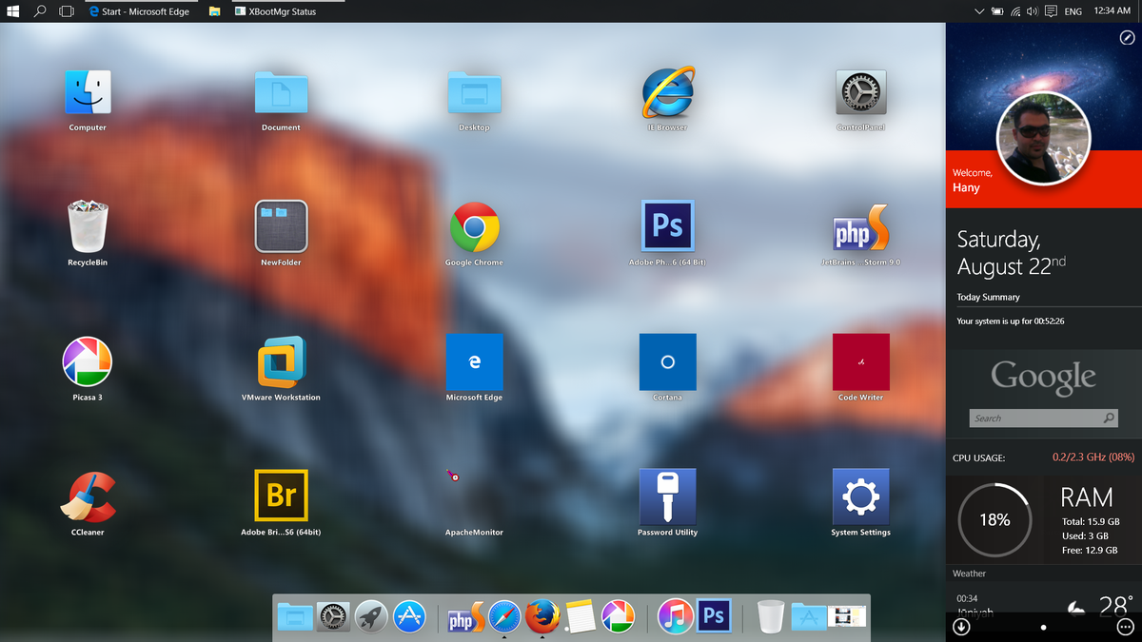
Task: Click the Windows Start button
Action: click(x=13, y=11)
